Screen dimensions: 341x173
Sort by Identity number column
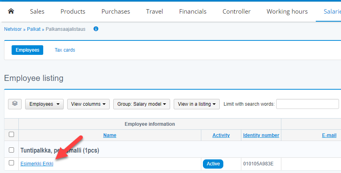pyautogui.click(x=261, y=135)
